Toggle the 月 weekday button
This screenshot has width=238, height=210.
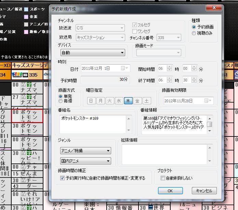pyautogui.click(x=100, y=101)
